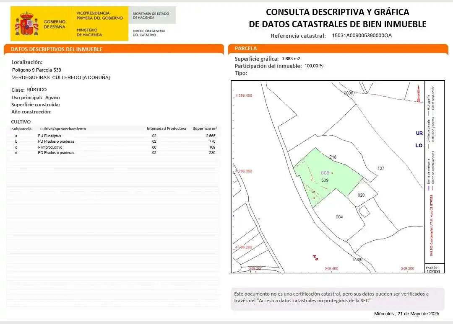This screenshot has height=324, width=453.
Task: Click 'VICEPRESIDENCIA PRIMERA DEL GOBIERNO' text
Action: (x=100, y=15)
